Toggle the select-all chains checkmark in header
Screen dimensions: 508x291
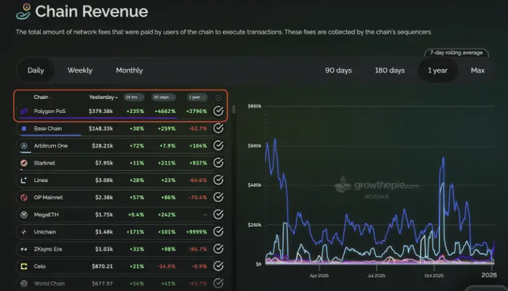[218, 98]
